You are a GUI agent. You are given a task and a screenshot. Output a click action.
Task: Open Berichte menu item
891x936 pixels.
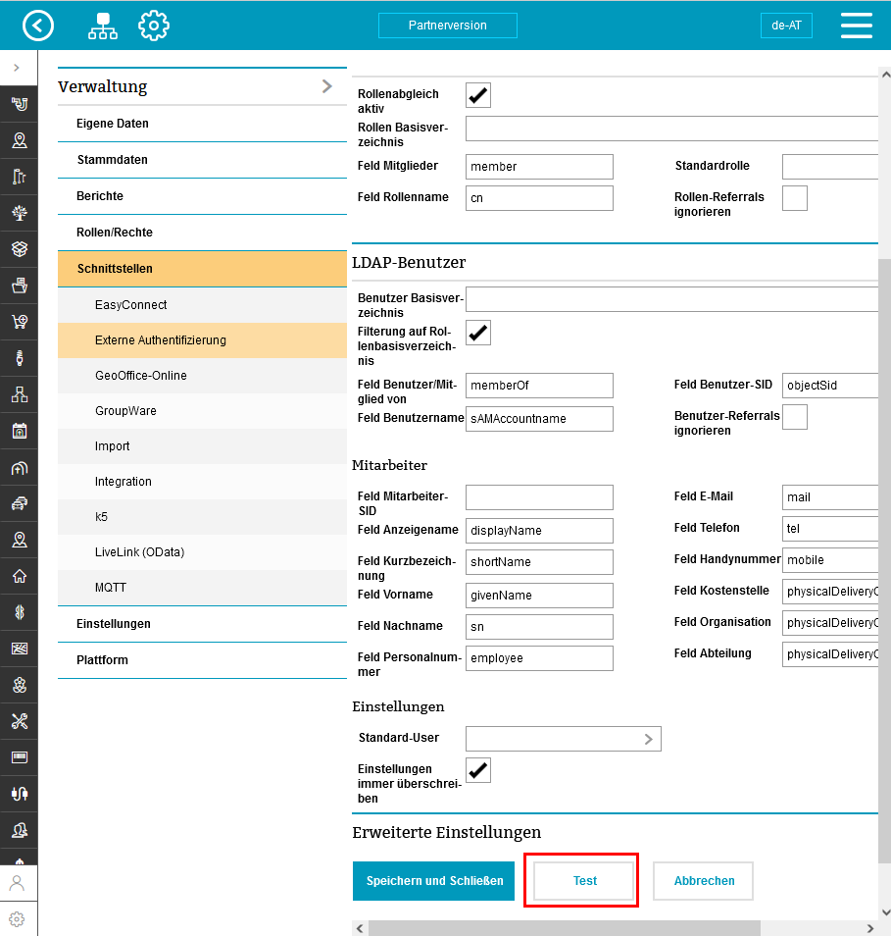[x=202, y=196]
